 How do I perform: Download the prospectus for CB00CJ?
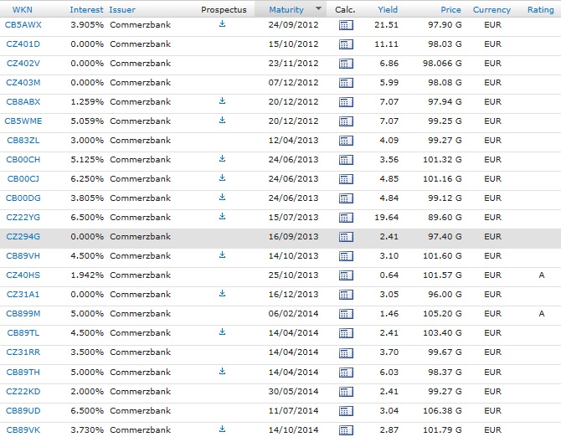click(222, 177)
